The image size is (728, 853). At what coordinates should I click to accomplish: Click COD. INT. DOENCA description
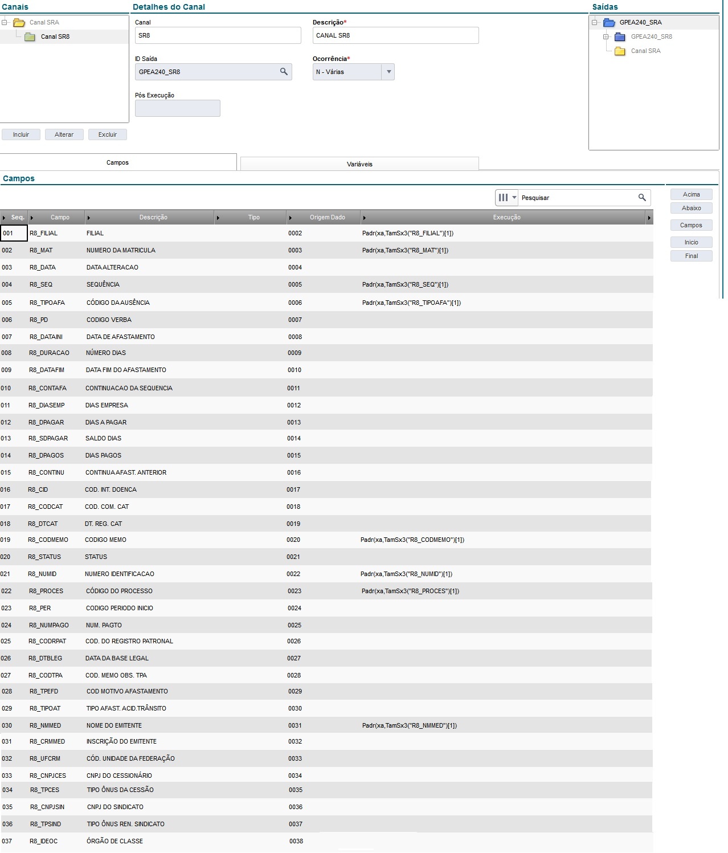(x=111, y=489)
